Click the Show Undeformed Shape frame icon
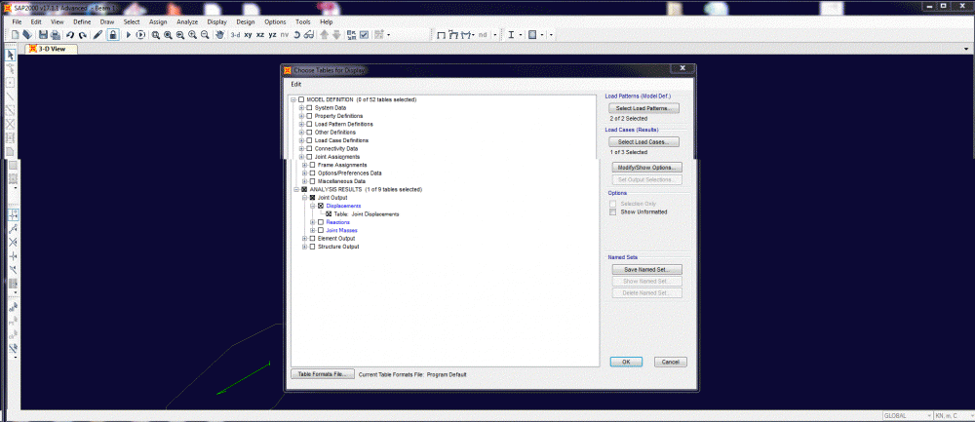975x422 pixels. point(442,35)
